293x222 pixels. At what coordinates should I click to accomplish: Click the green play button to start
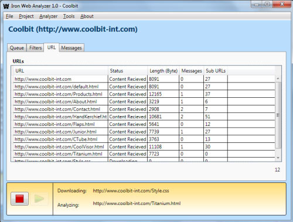point(39,199)
